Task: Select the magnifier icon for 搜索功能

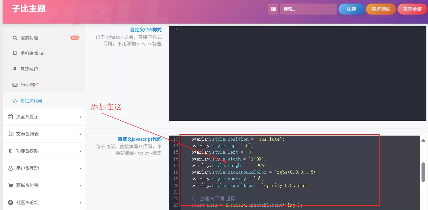Action: (x=15, y=38)
